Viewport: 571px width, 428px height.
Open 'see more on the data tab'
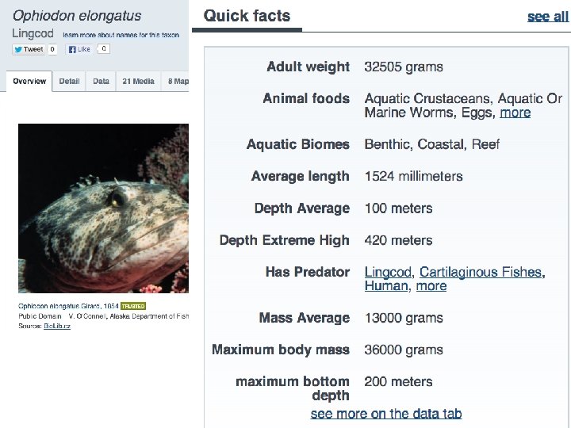point(386,414)
